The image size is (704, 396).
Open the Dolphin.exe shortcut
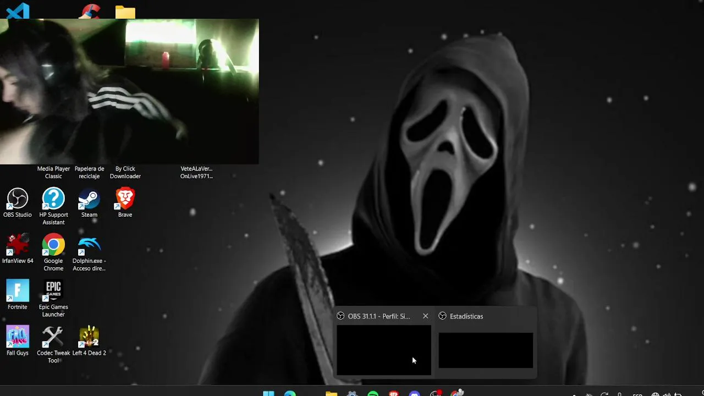89,252
